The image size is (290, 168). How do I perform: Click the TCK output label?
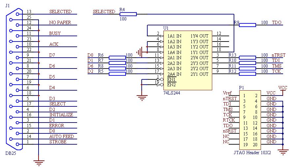pos(276,71)
